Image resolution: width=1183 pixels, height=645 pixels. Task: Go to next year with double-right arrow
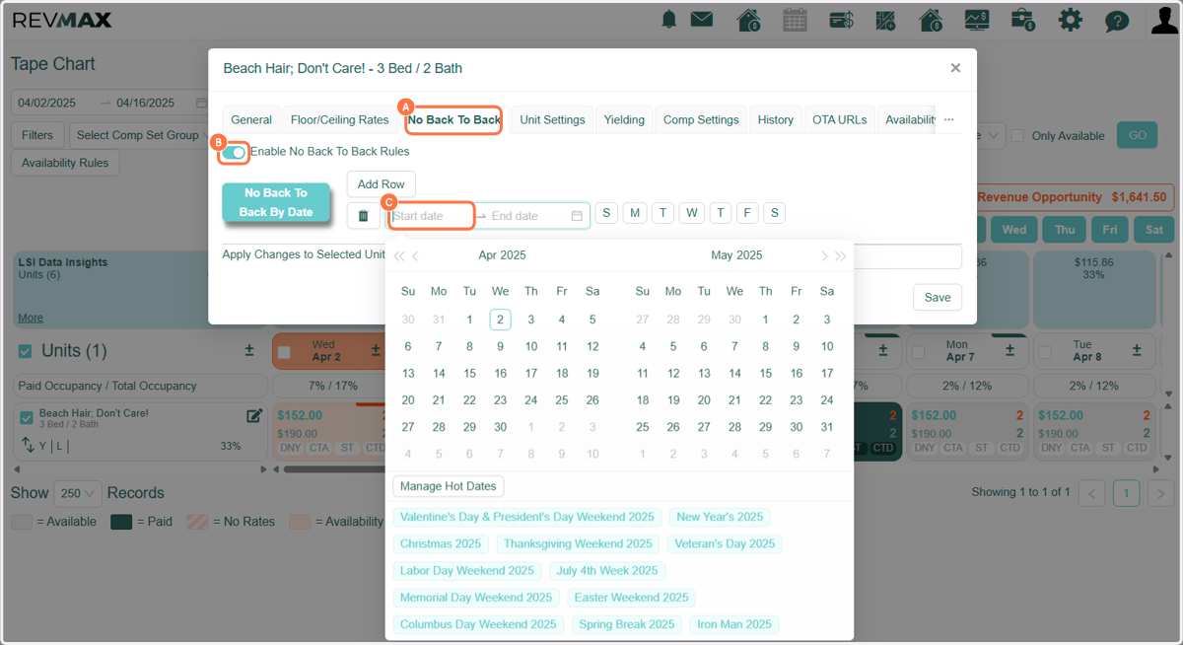[841, 255]
